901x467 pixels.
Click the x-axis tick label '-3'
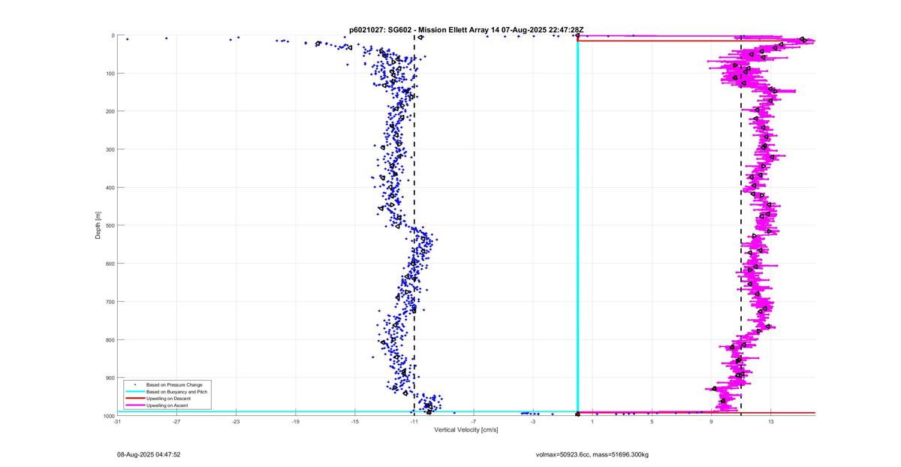(532, 422)
